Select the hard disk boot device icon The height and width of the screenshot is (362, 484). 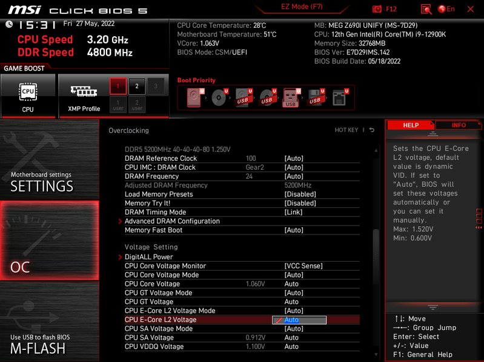pos(195,97)
